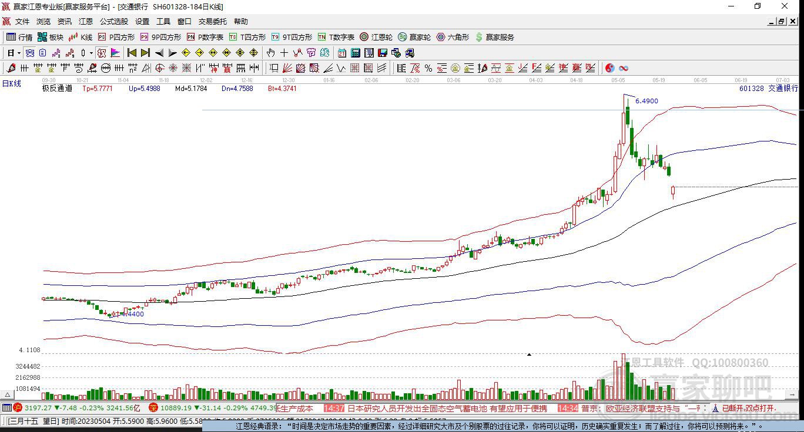Click the 6.4900 high price marker
Viewport: 804px width, 432px height.
pyautogui.click(x=646, y=101)
